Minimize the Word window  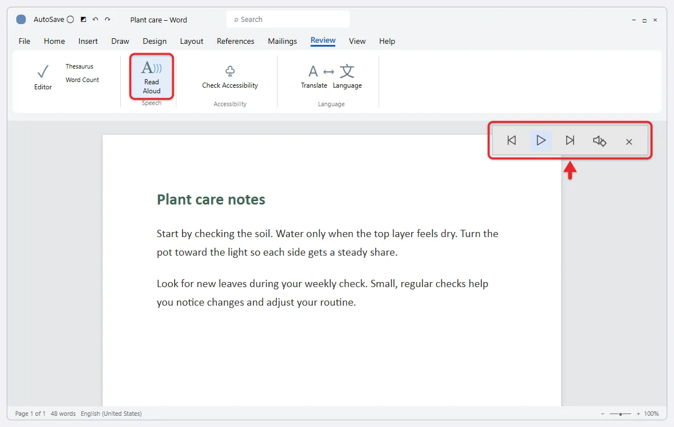(634, 20)
